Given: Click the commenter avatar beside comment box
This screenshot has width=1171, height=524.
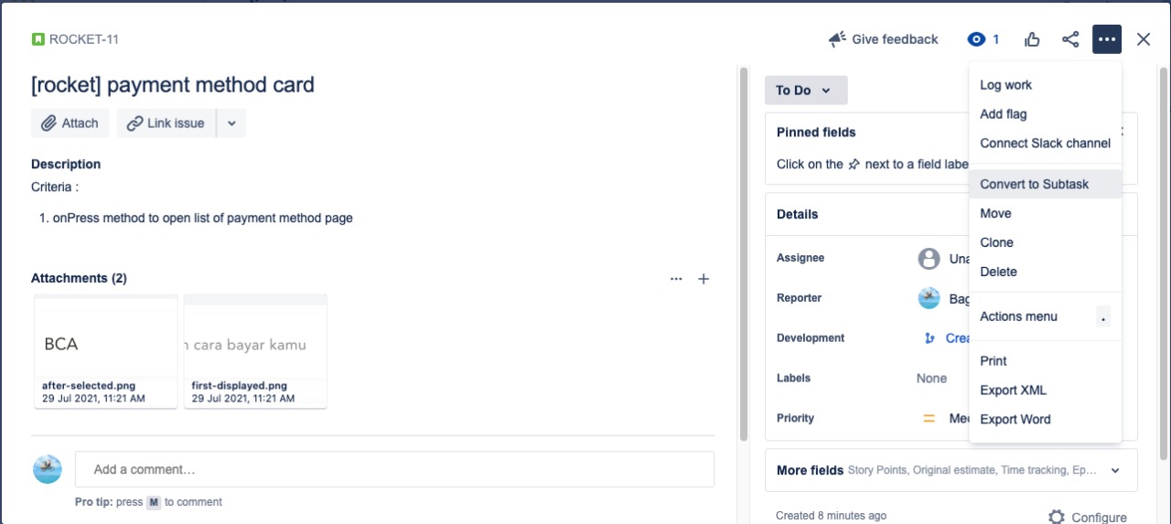Looking at the screenshot, I should click(48, 469).
